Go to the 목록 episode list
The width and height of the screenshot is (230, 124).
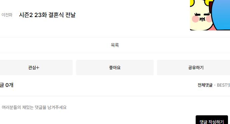point(115,45)
